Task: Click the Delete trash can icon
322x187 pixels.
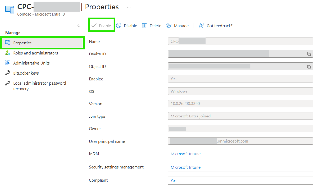Action: tap(145, 26)
